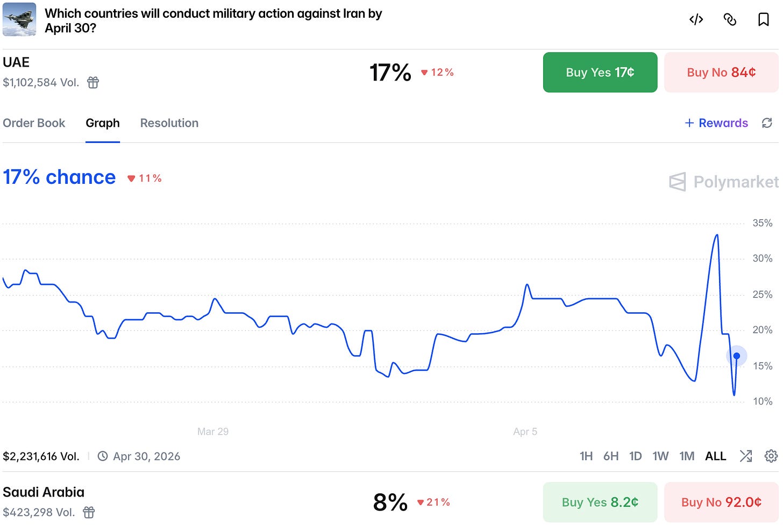Buy No 92.0¢ for Saudi Arabia
The image size is (783, 525).
coord(721,502)
